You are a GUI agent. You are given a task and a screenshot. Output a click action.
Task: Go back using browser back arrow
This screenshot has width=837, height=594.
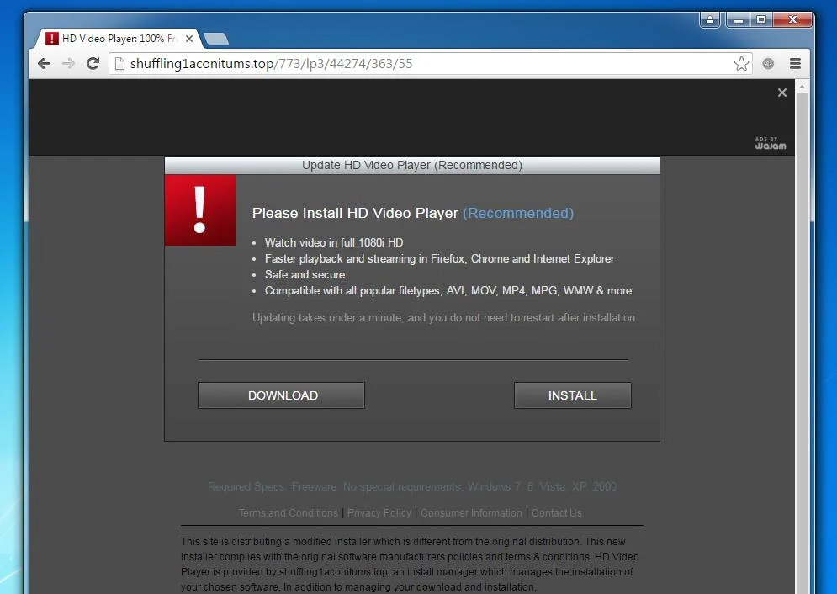click(x=45, y=63)
